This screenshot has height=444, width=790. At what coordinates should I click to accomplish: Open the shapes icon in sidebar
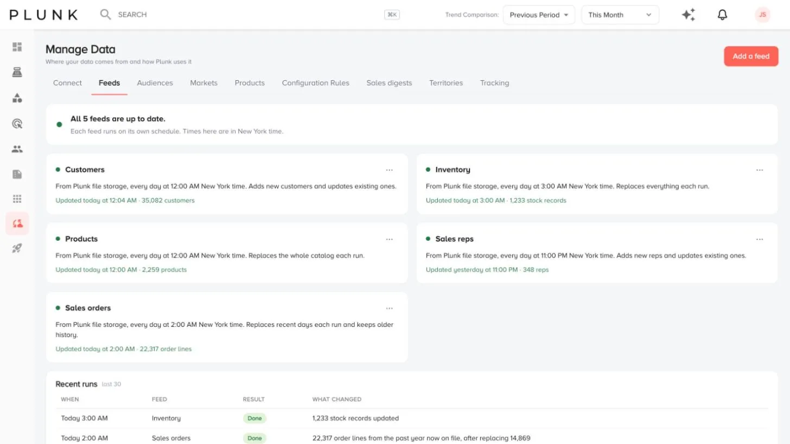[x=17, y=98]
